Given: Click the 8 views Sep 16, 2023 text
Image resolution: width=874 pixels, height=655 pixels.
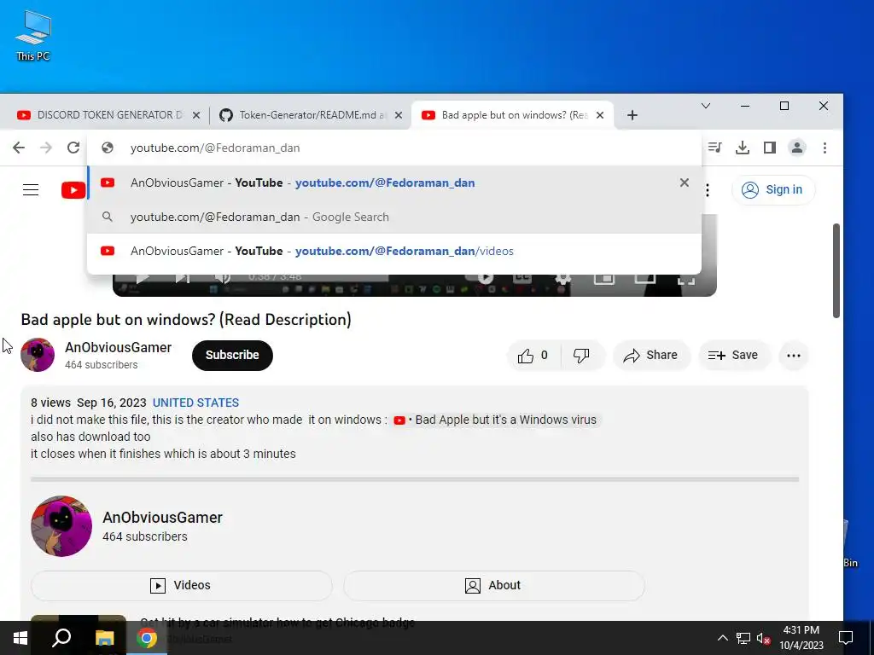Looking at the screenshot, I should click(x=89, y=403).
